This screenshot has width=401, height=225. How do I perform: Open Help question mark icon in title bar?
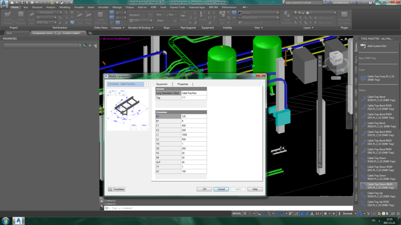(x=370, y=2)
